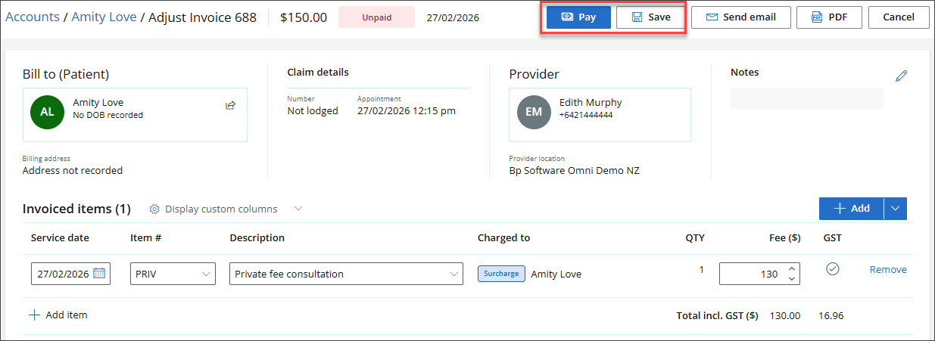Open the service date calendar picker
935x341 pixels.
99,274
